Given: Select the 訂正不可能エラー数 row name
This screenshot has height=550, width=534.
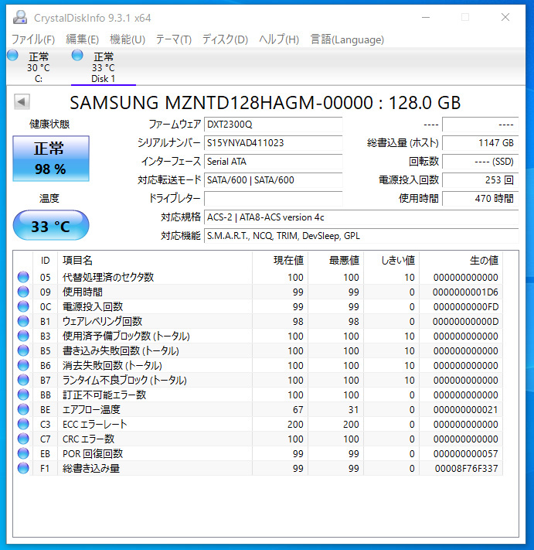Looking at the screenshot, I should tap(104, 395).
